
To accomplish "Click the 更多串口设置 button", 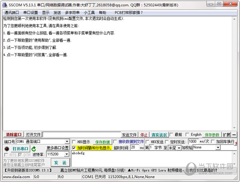I will [x=58, y=148].
